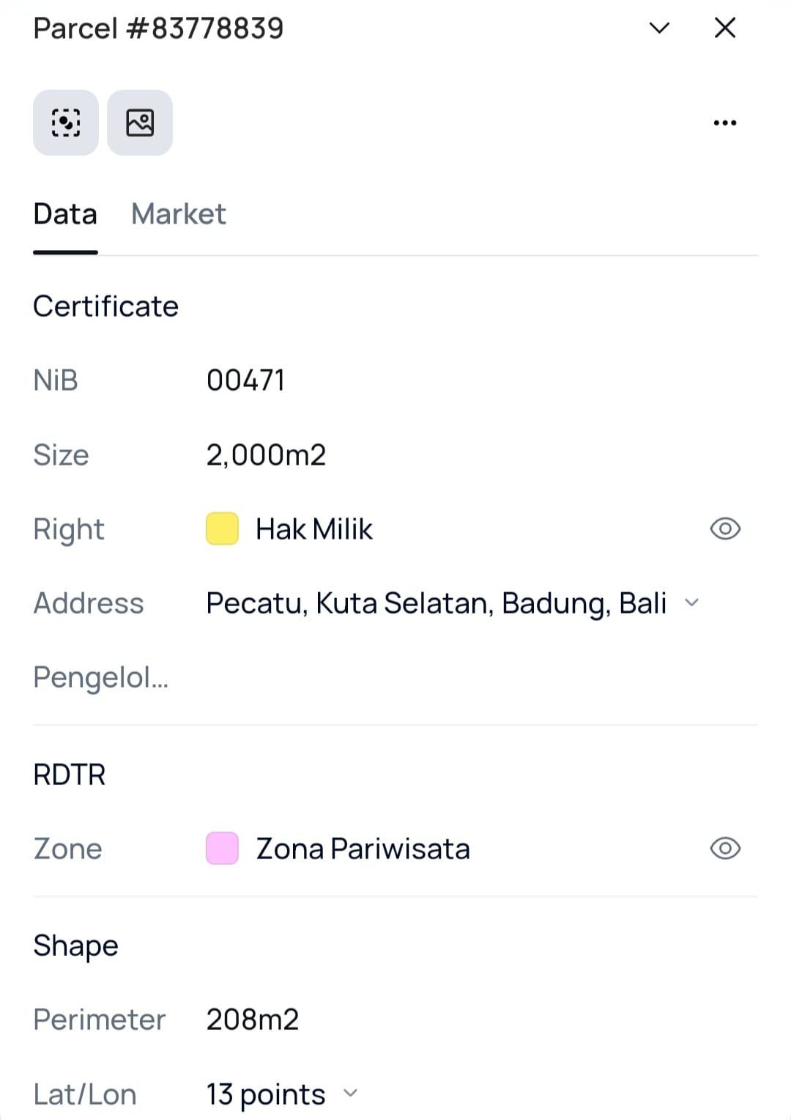
Task: Click the locate parcel focus icon
Action: tap(66, 122)
